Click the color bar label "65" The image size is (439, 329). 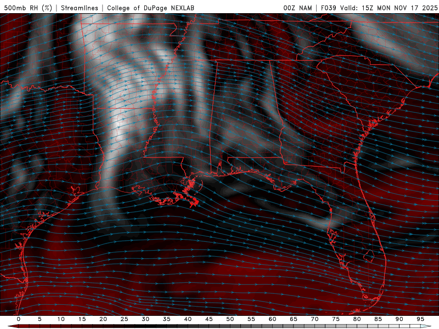point(294,319)
